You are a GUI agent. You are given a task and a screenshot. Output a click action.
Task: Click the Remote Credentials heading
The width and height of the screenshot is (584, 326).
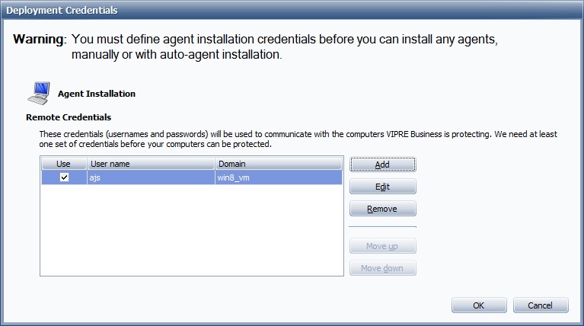click(69, 117)
